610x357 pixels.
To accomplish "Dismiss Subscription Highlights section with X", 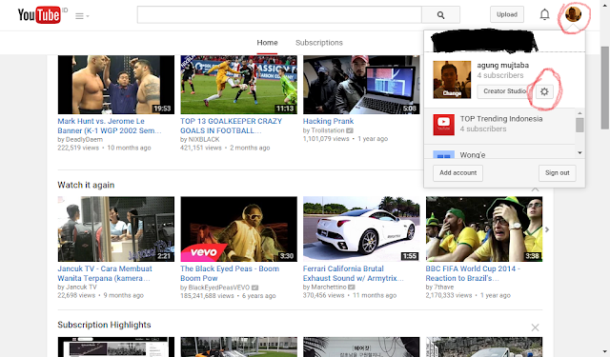I will pyautogui.click(x=535, y=327).
